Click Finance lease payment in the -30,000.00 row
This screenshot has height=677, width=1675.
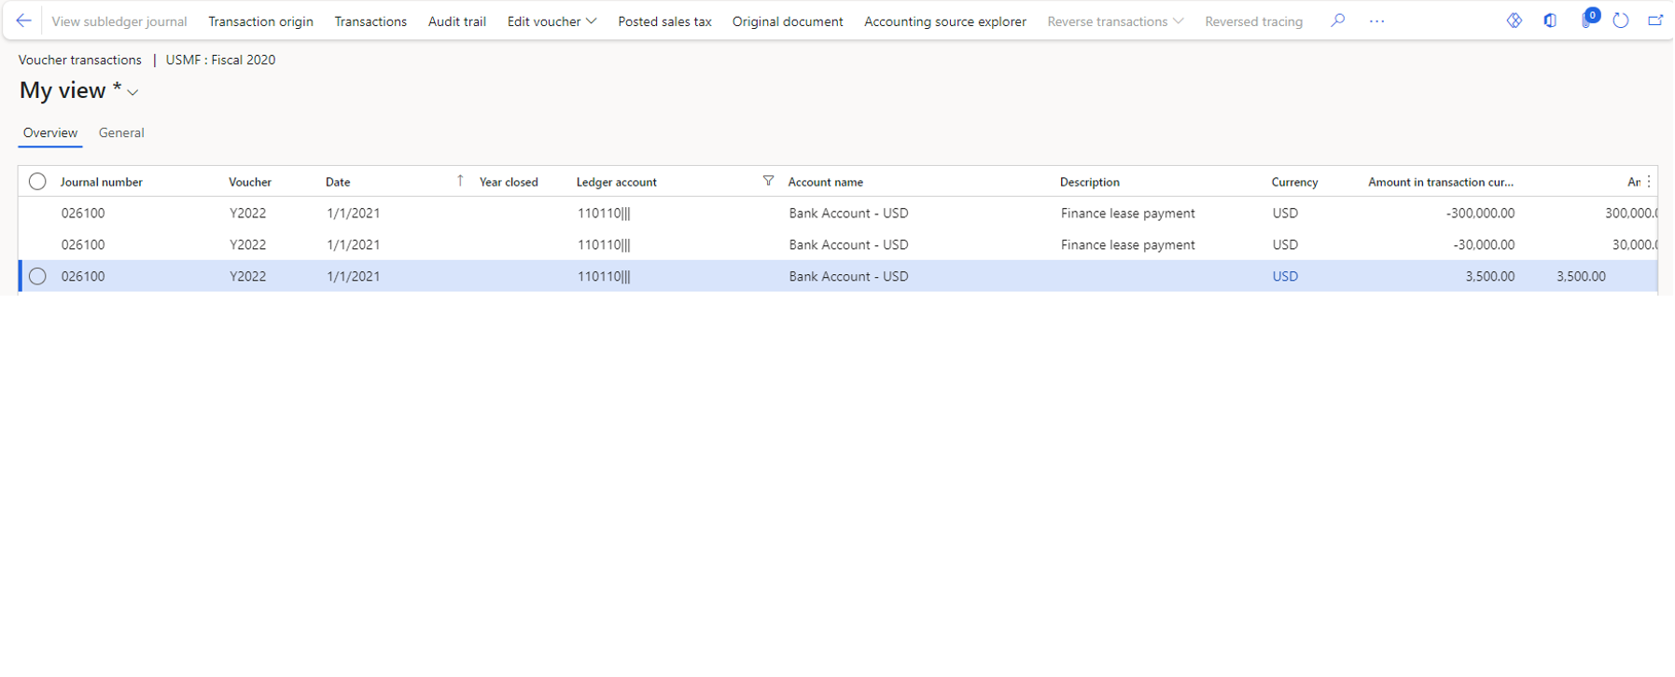coord(1127,244)
